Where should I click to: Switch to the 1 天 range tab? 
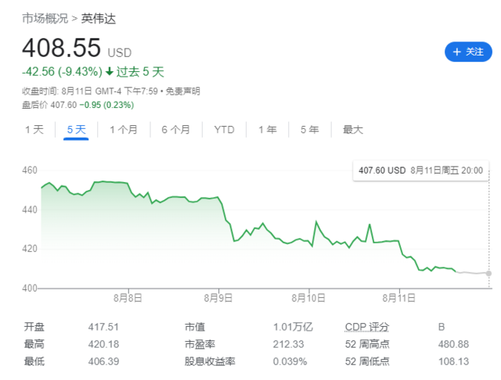pos(34,130)
